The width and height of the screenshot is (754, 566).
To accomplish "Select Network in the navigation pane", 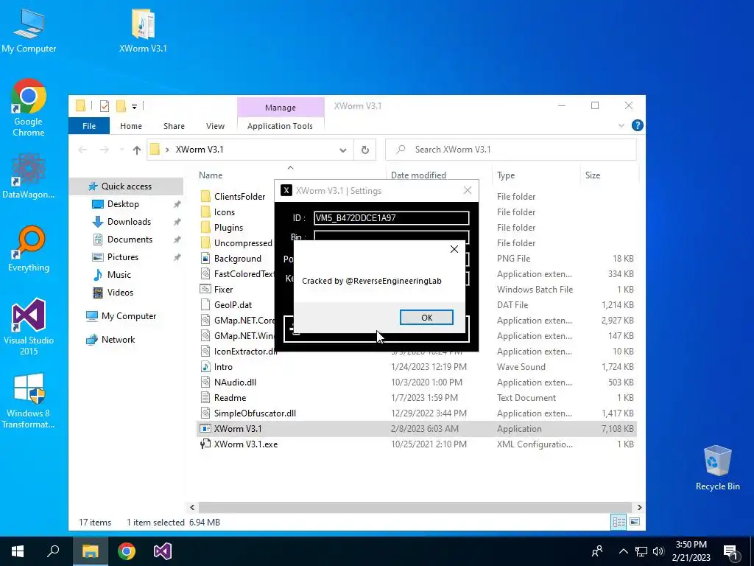I will (118, 340).
